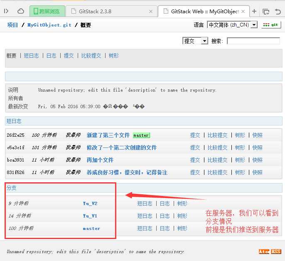285x261 pixels.
Task: Open 短日志 in the navigation bar
Action: tap(31, 56)
